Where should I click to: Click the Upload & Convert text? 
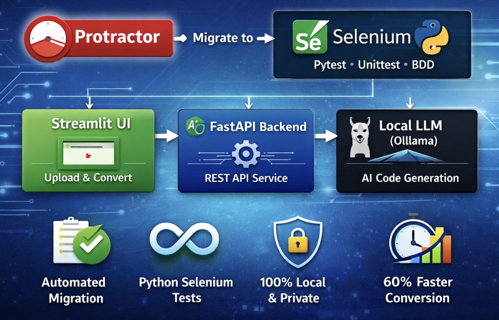coord(88,178)
